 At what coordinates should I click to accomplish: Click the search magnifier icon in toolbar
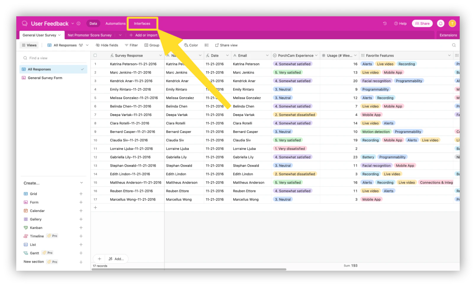click(454, 45)
